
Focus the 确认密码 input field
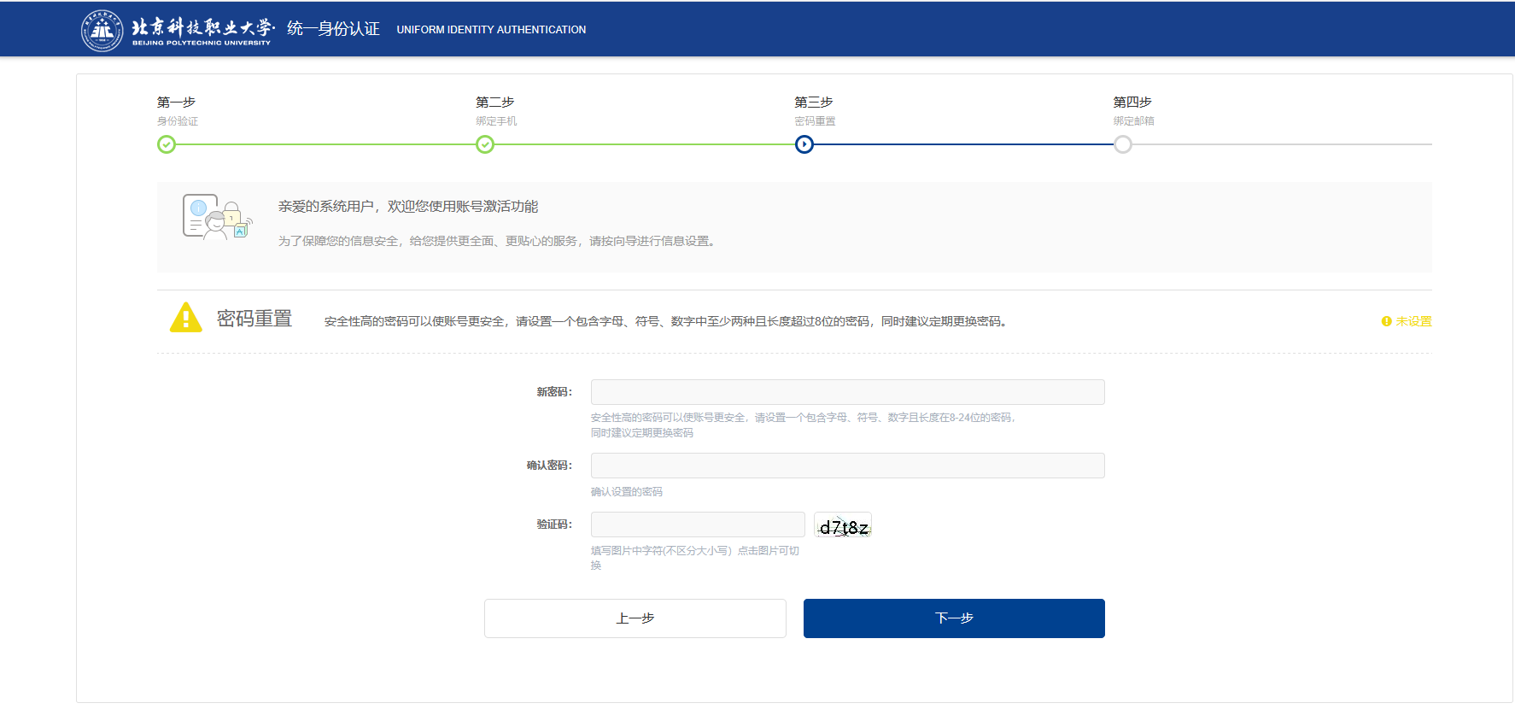pyautogui.click(x=847, y=466)
